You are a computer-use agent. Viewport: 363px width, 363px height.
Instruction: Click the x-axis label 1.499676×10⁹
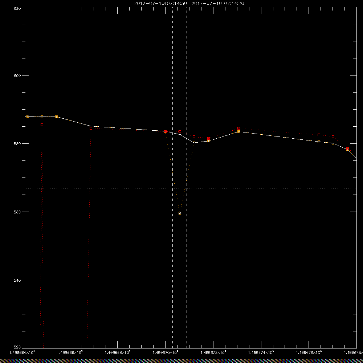309,352
